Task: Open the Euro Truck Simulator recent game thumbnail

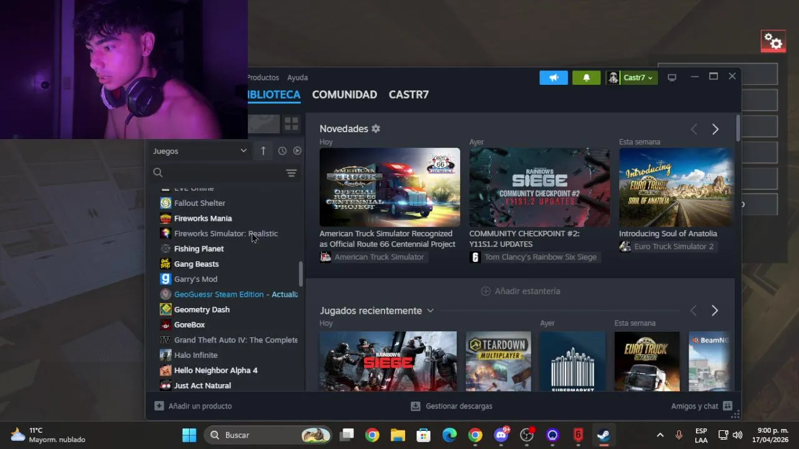Action: [x=647, y=361]
